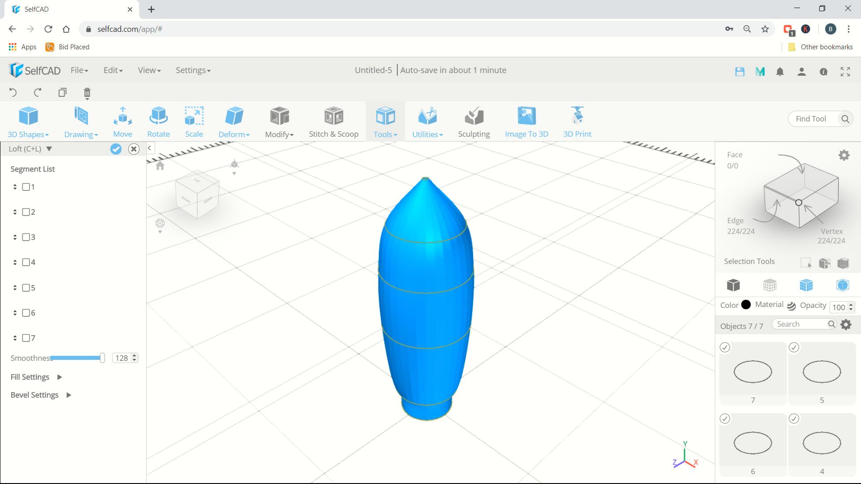Viewport: 861px width, 484px height.
Task: Click the undo arrow icon
Action: point(13,92)
